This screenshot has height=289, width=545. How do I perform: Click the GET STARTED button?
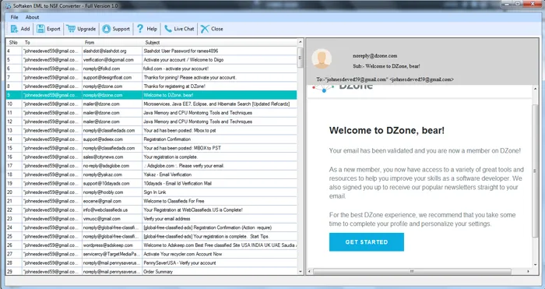[x=367, y=242]
